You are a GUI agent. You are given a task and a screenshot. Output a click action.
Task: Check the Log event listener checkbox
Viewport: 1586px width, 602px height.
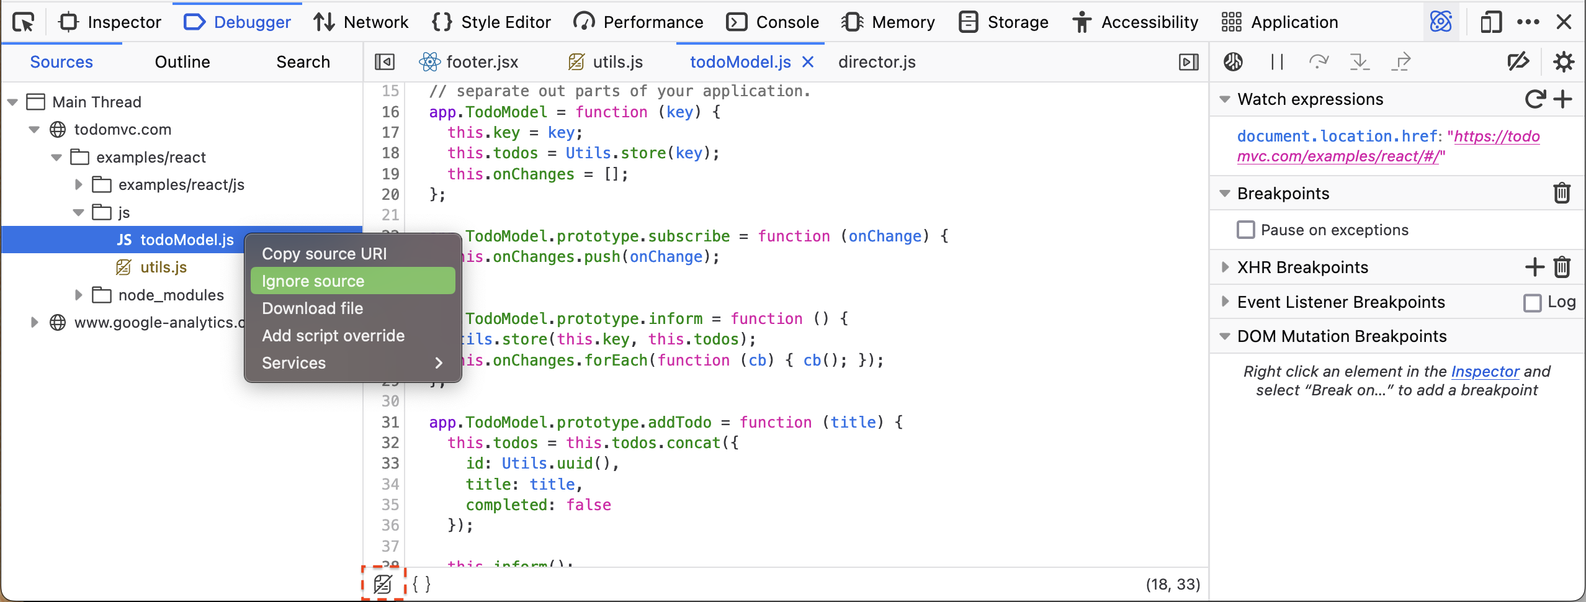1532,303
